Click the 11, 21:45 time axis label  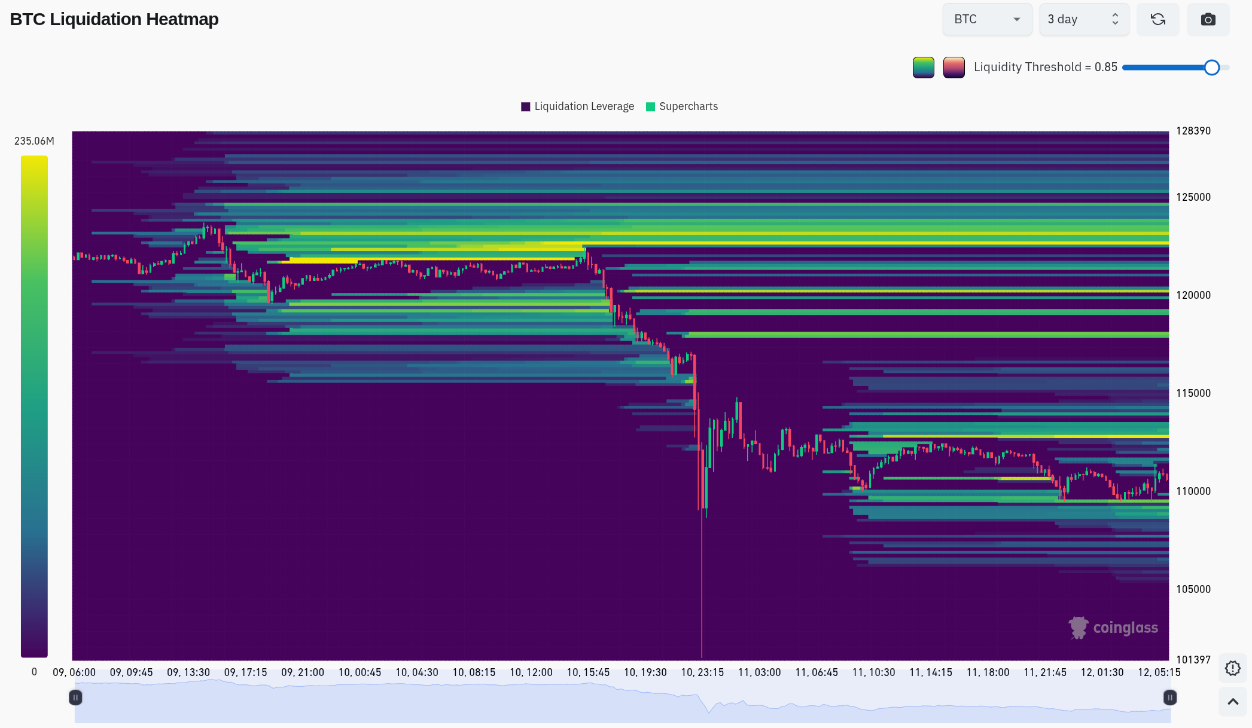click(1045, 672)
